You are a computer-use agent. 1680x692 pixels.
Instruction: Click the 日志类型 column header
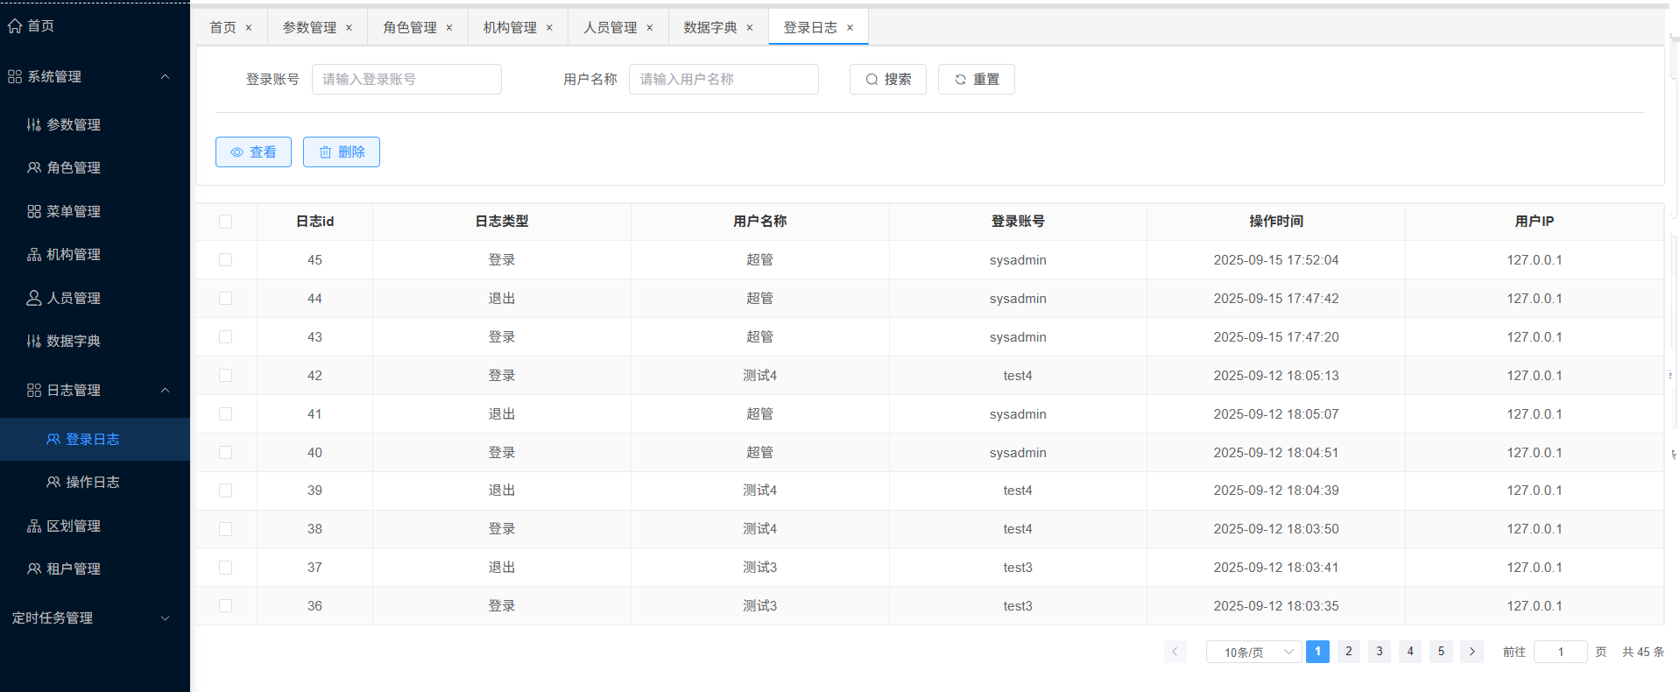pyautogui.click(x=502, y=222)
